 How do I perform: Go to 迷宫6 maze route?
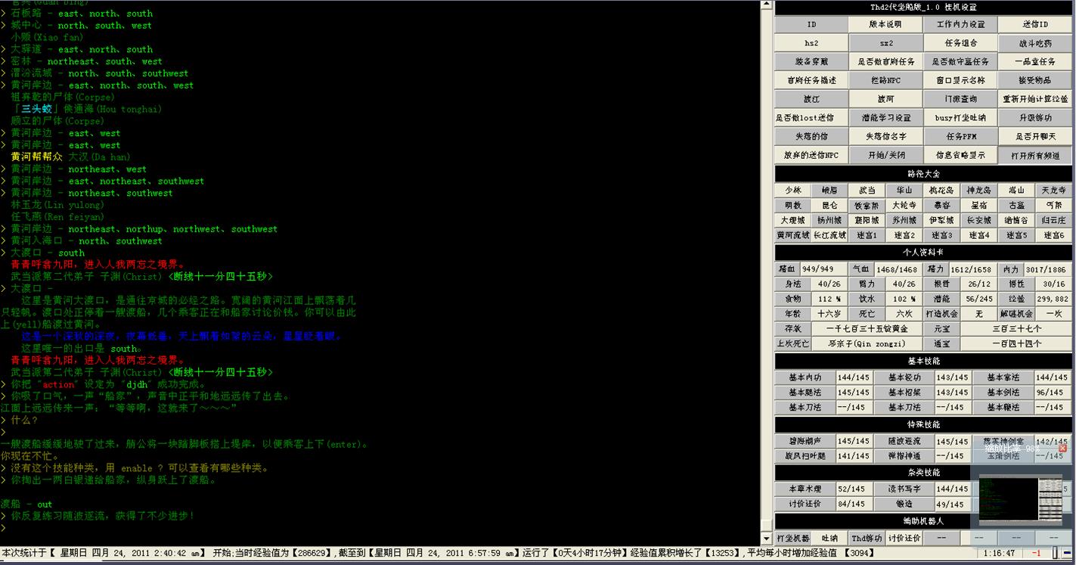[1053, 235]
